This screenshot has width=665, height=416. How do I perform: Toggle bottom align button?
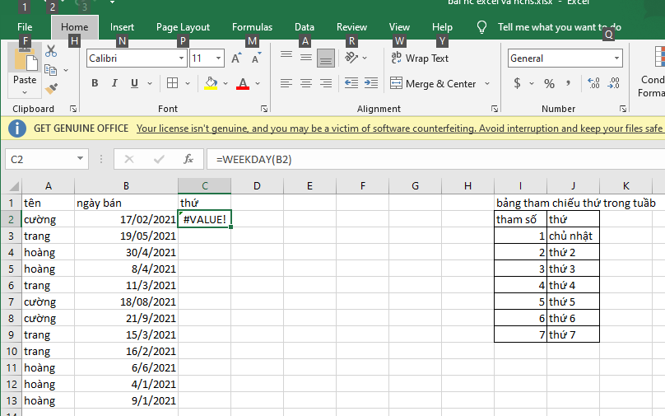(326, 58)
